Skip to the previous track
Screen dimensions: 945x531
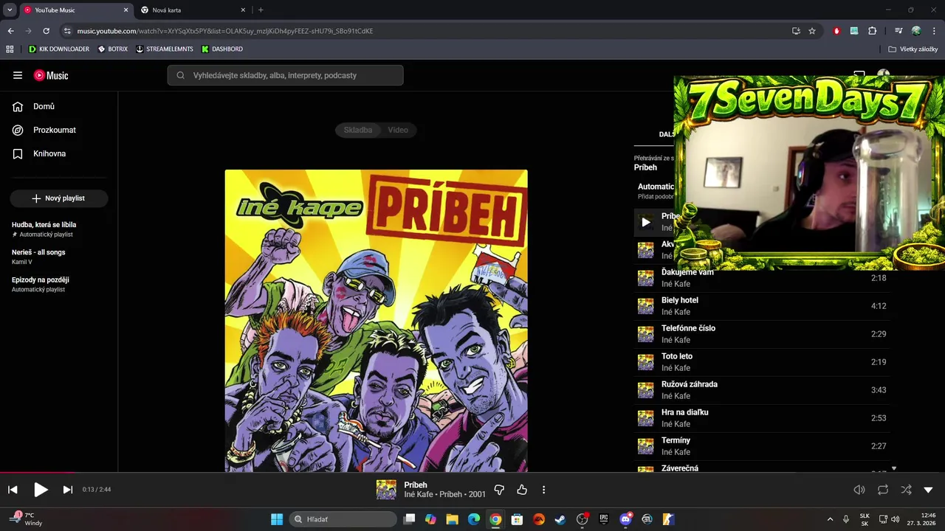(13, 490)
